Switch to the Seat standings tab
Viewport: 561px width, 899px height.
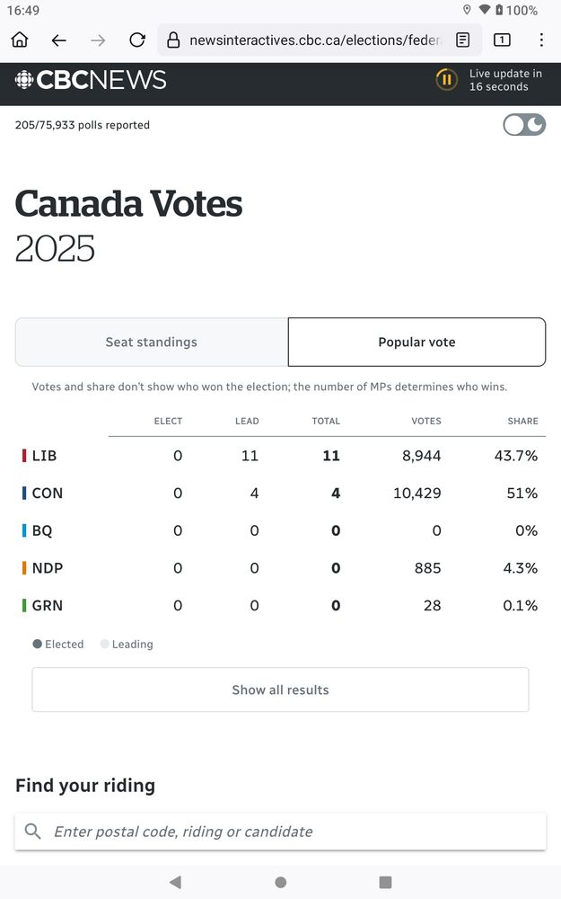(152, 342)
